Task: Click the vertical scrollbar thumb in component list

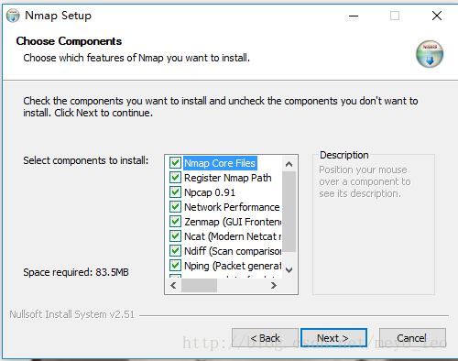Action: (289, 212)
